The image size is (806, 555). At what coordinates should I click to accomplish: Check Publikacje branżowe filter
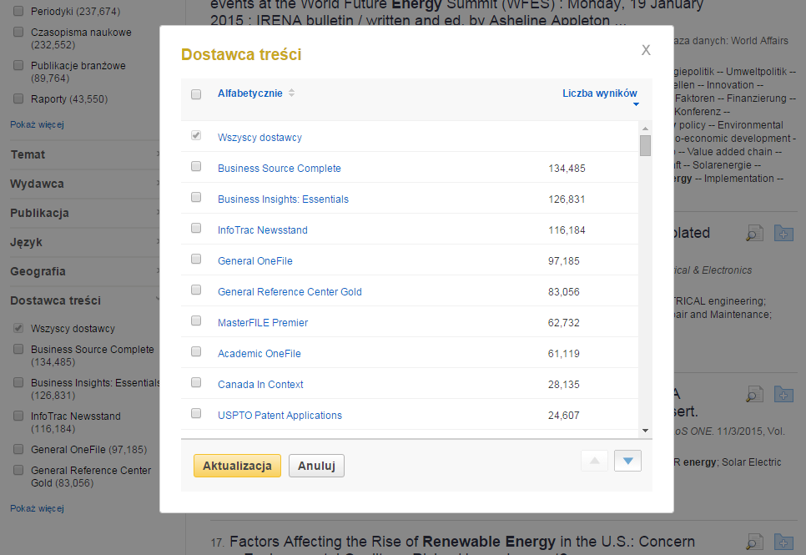pyautogui.click(x=18, y=65)
